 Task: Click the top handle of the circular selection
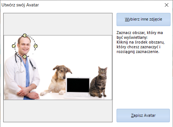[25, 36]
